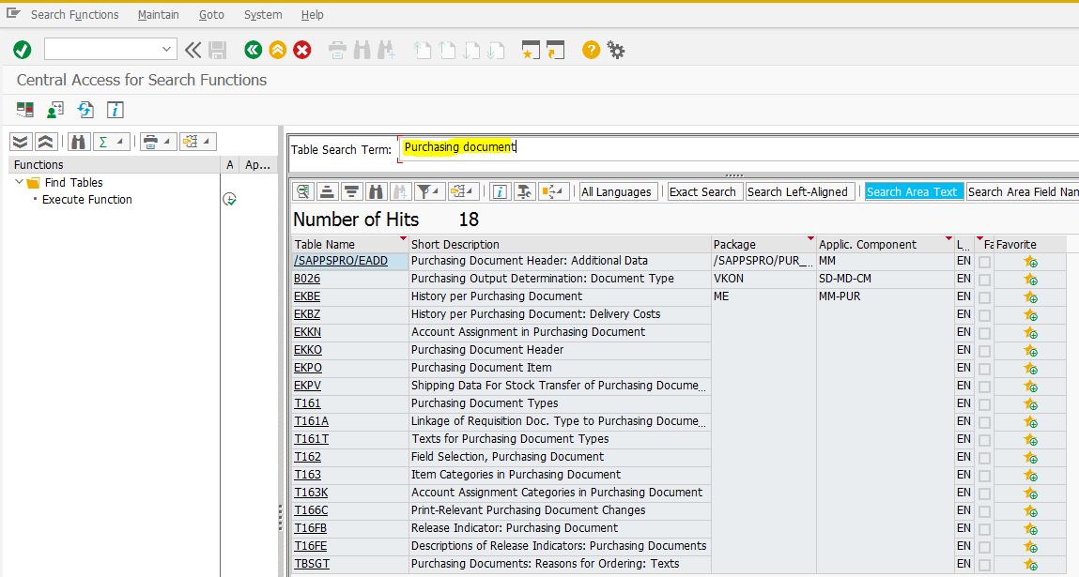Collapse the Find Tables tree node
This screenshot has height=577, width=1079.
(x=20, y=182)
